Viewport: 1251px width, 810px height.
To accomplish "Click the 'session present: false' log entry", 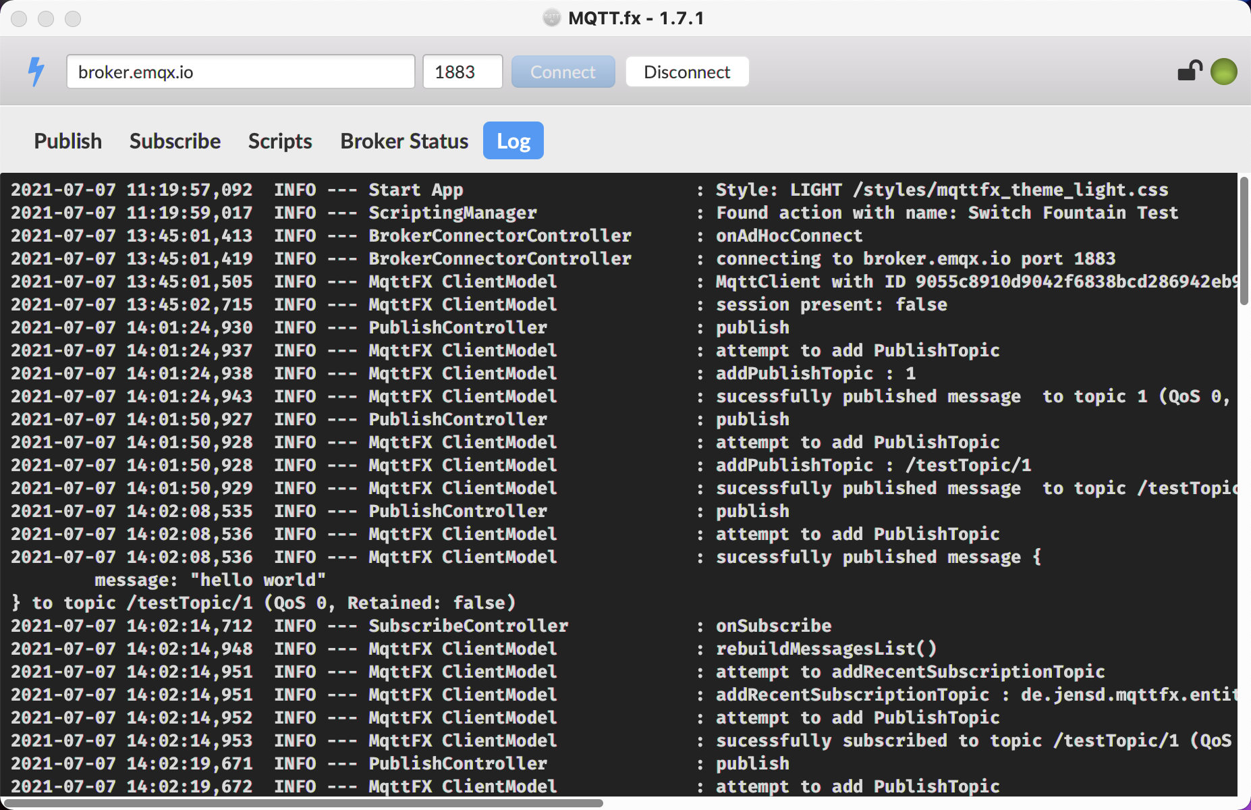I will (831, 304).
